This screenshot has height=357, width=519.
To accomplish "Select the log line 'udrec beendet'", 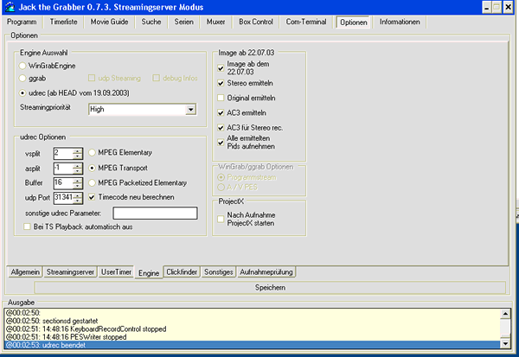I will pos(253,345).
